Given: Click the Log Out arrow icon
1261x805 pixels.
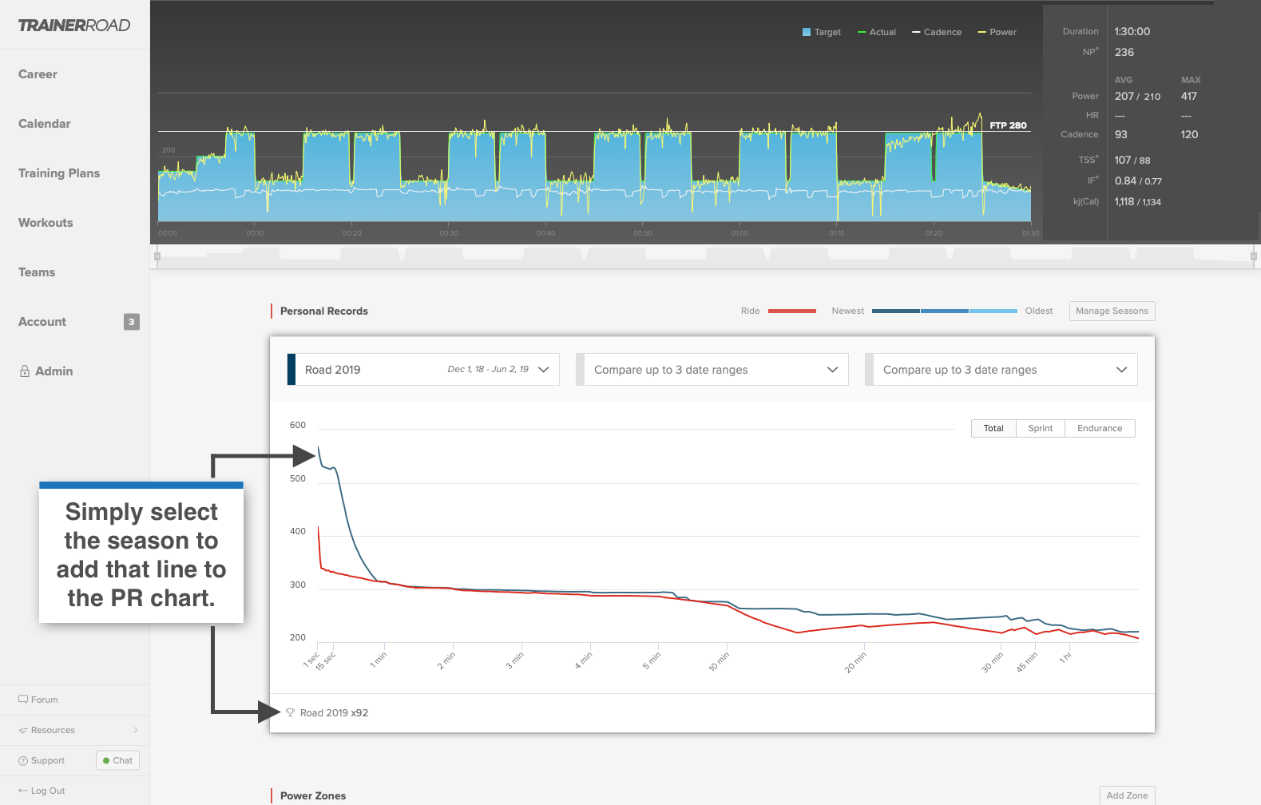Looking at the screenshot, I should (23, 791).
